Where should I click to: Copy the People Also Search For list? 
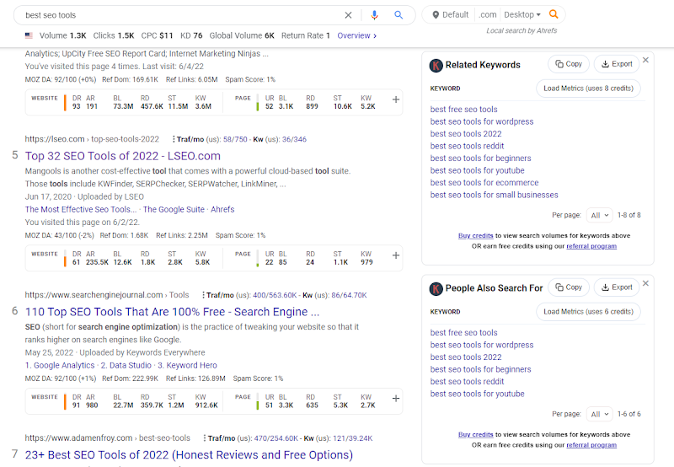(569, 287)
